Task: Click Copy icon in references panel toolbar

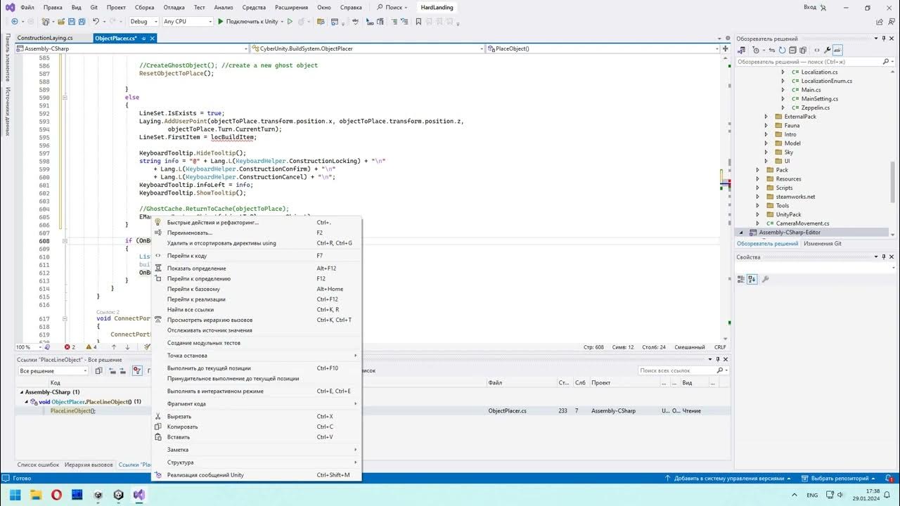Action: pos(99,370)
